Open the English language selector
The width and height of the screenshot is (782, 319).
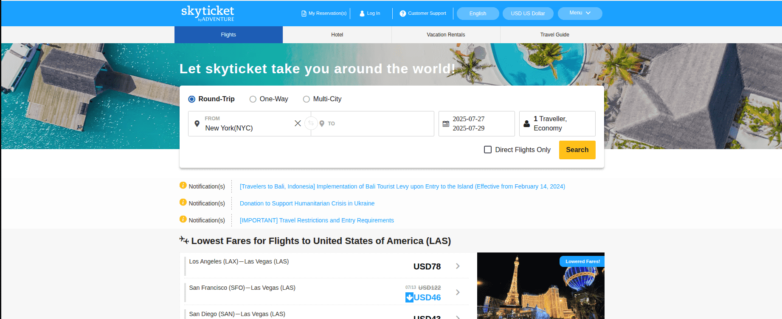478,14
